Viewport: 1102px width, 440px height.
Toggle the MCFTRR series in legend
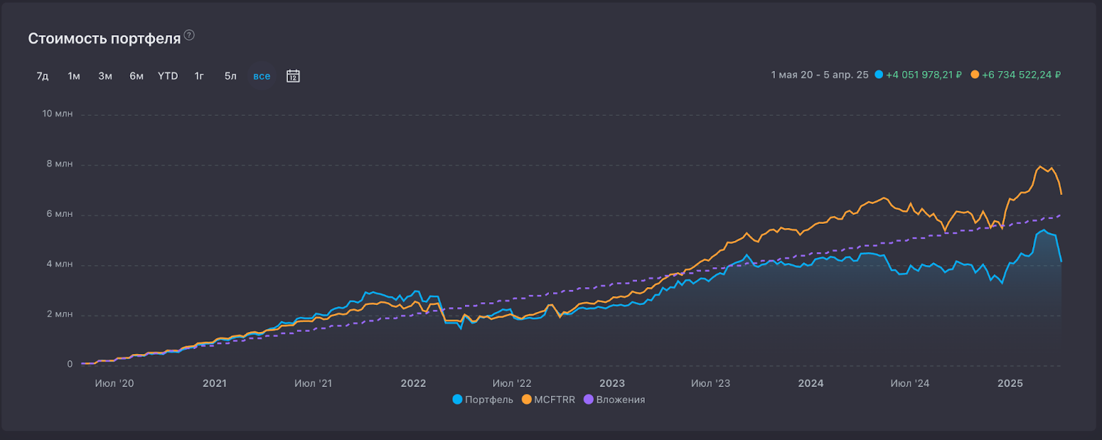[x=548, y=399]
